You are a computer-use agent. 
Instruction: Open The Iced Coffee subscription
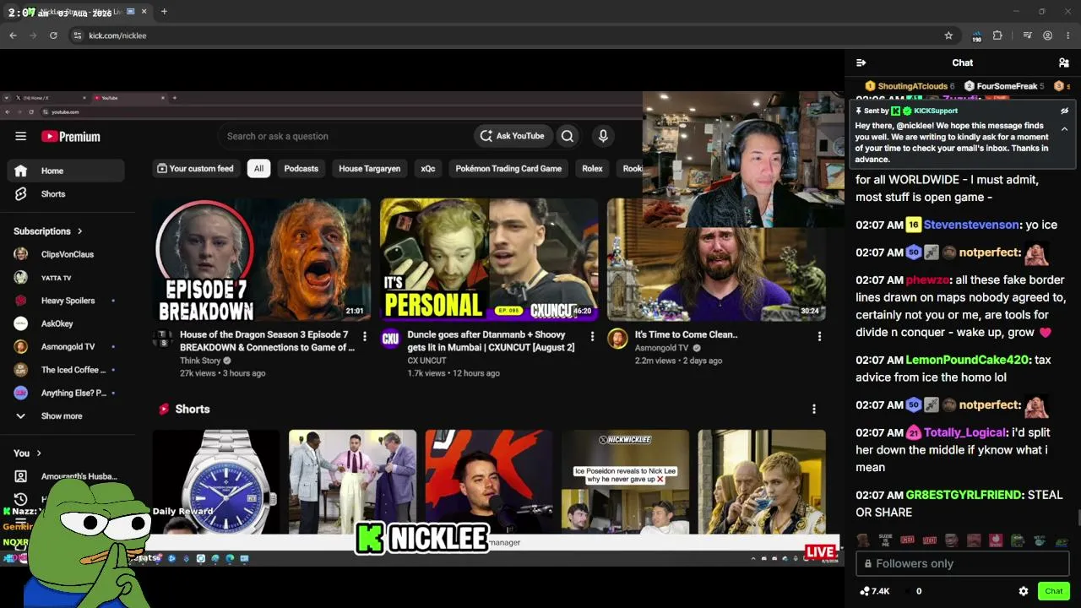tap(66, 370)
